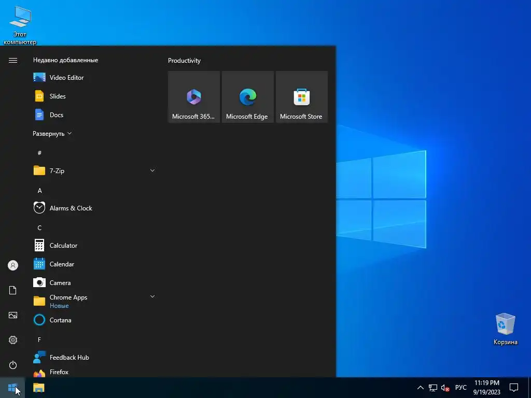Click the A letter header in app list
This screenshot has width=531, height=398.
(39, 191)
